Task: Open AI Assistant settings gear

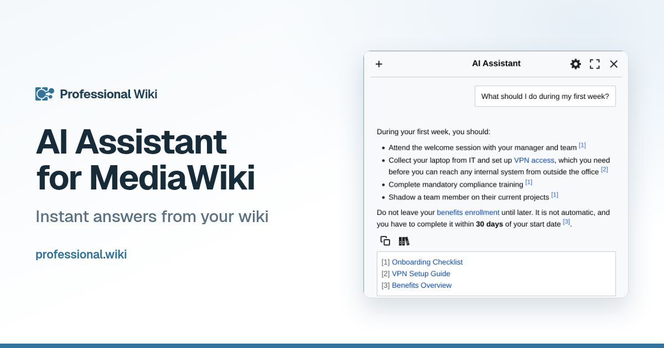Action: coord(575,64)
